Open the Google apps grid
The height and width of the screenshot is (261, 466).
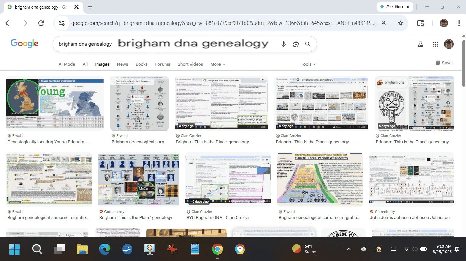(435, 44)
